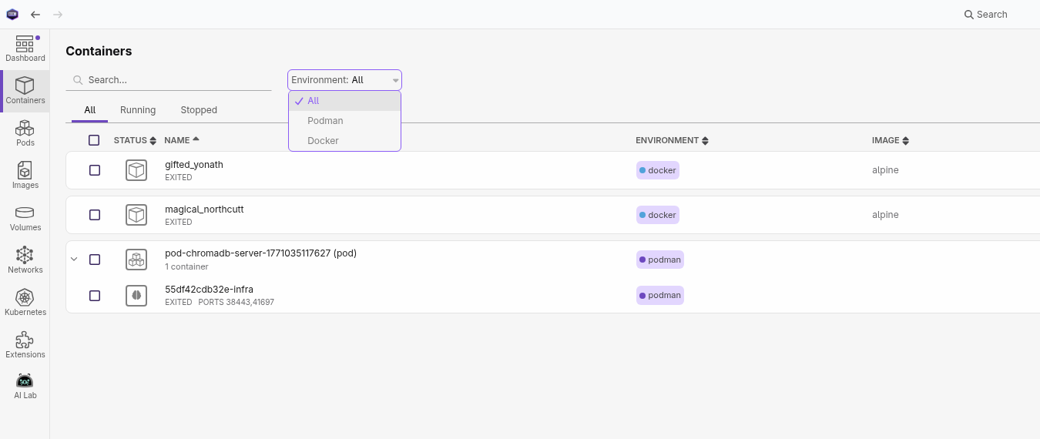1040x439 pixels.
Task: Sort by the Environment column
Action: click(x=672, y=140)
